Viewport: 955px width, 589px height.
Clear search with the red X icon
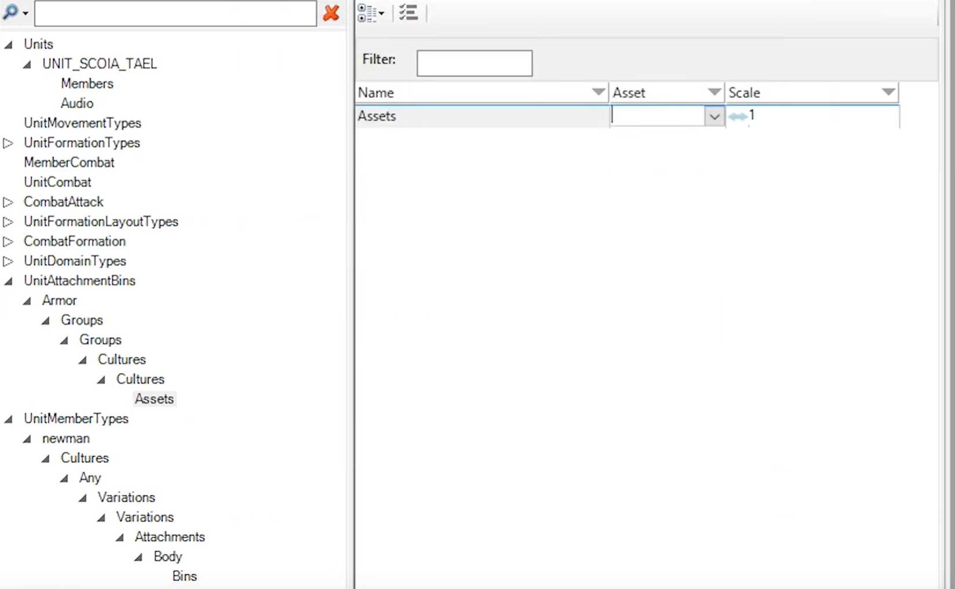pos(331,13)
